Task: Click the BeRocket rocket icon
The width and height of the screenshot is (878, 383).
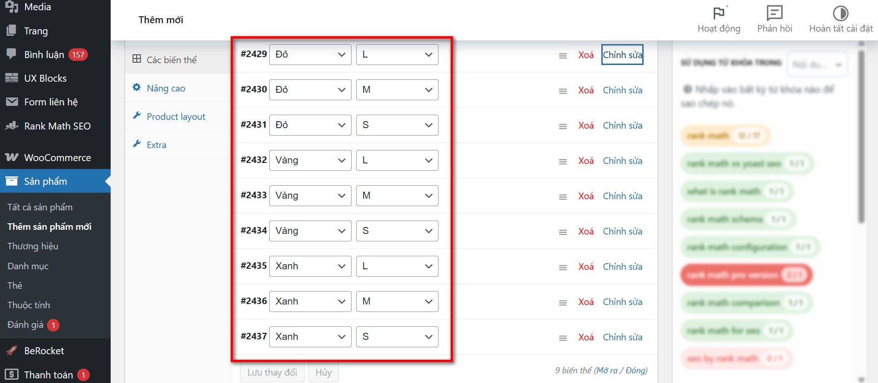Action: coord(12,351)
